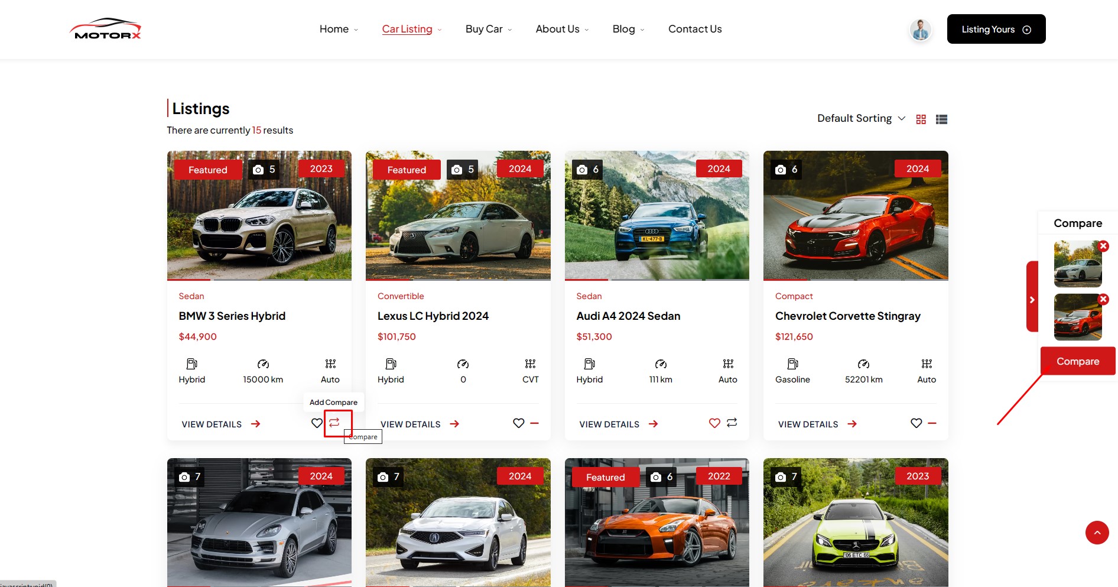View details of Chevrolet Corvette Stingray

pyautogui.click(x=817, y=424)
